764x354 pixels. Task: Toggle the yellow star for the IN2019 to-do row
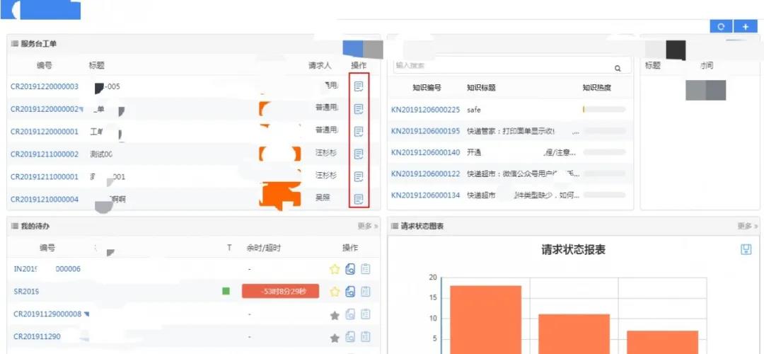334,269
